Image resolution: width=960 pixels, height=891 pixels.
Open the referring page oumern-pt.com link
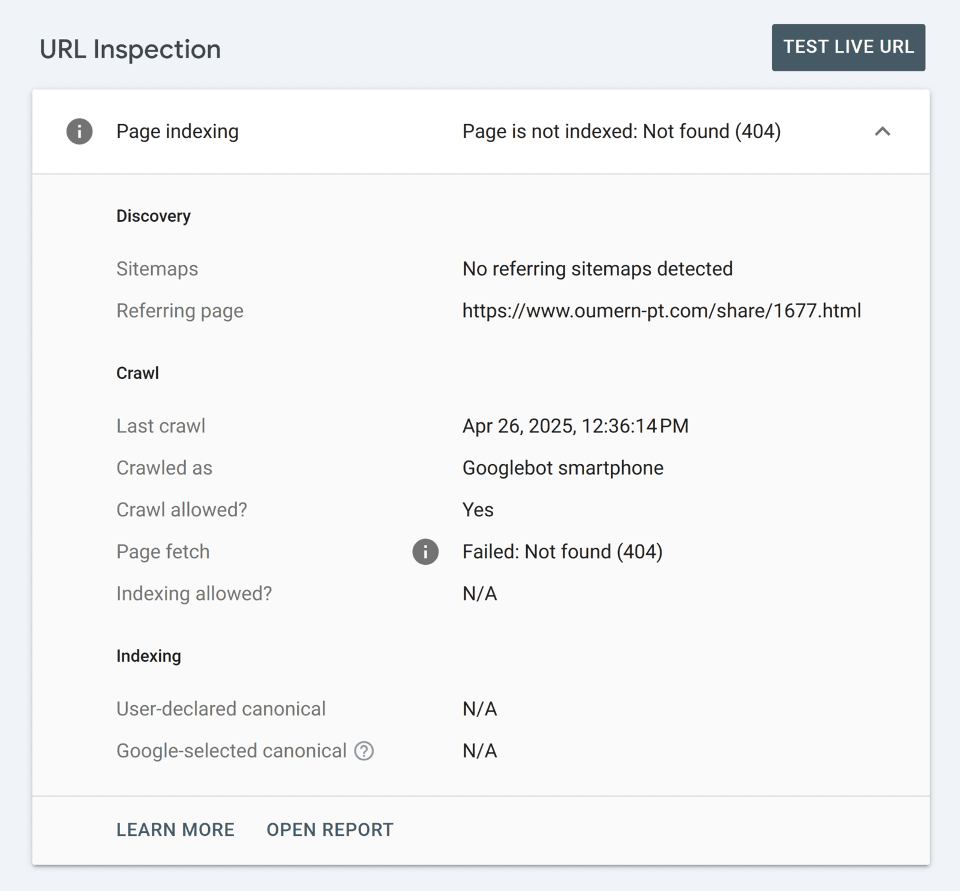661,311
